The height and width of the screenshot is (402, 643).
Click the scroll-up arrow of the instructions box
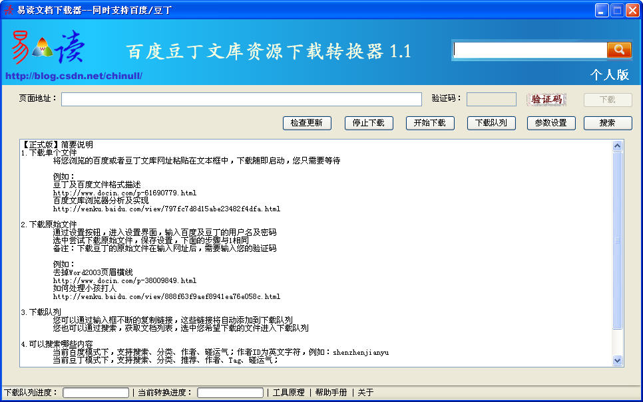tap(617, 146)
